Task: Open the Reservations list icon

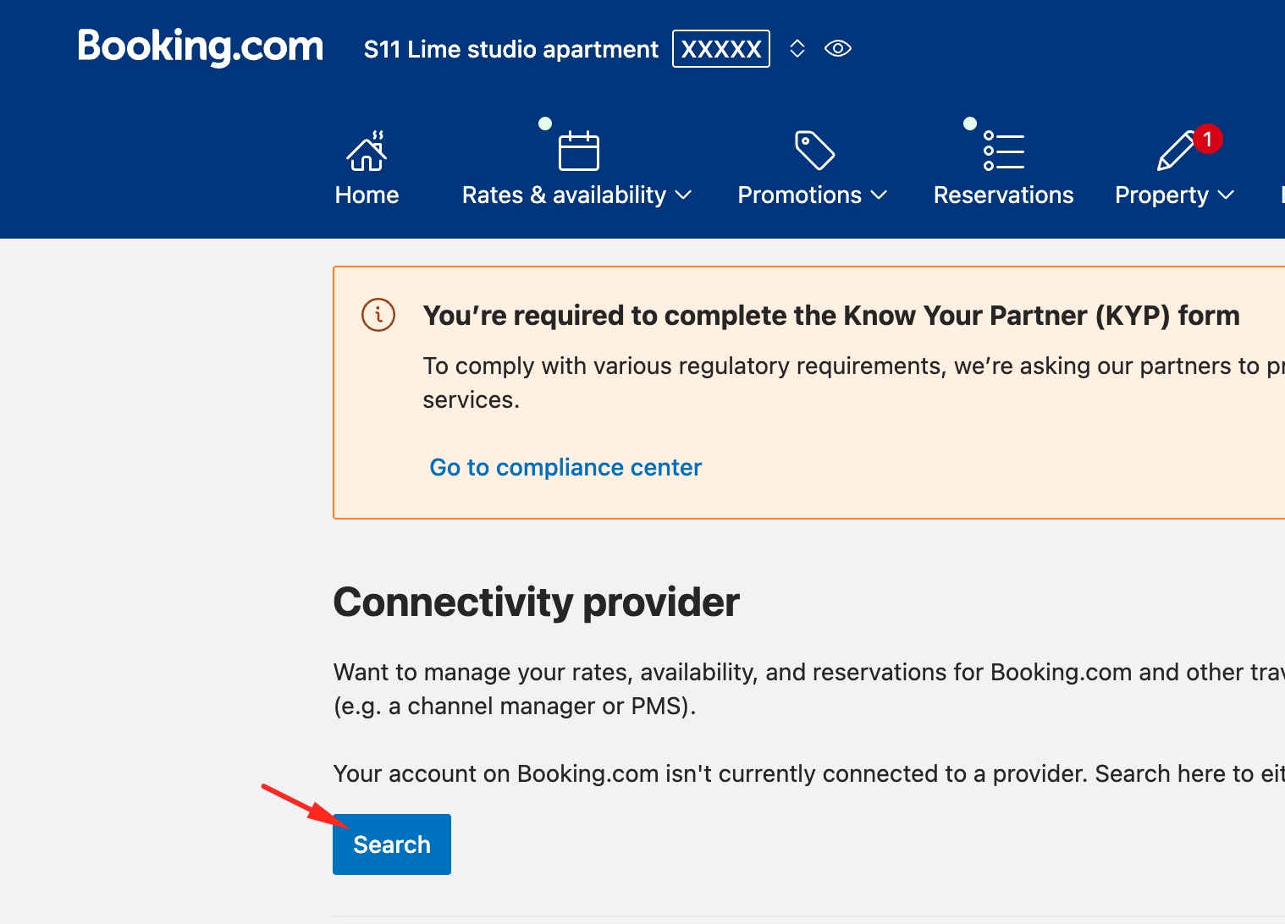Action: [1003, 151]
